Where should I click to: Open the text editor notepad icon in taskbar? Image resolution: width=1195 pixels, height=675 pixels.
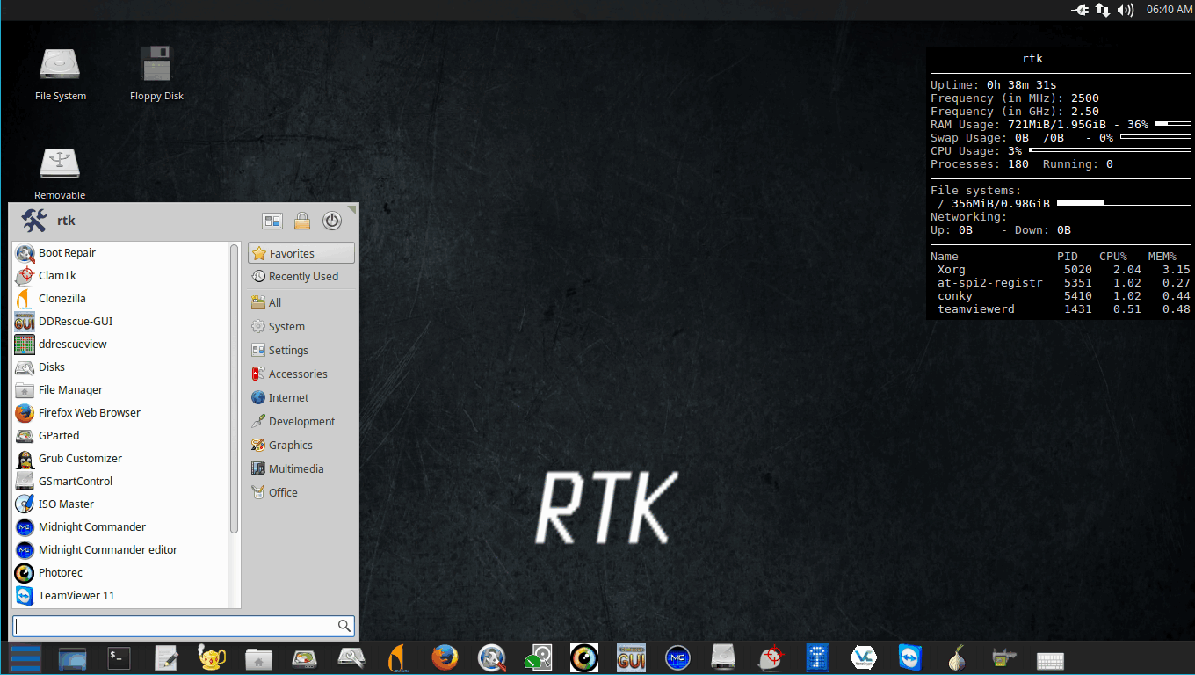pos(166,658)
